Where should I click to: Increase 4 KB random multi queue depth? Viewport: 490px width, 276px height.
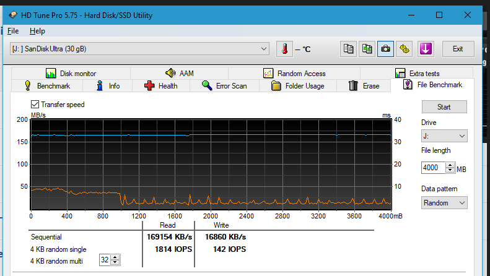pos(115,257)
